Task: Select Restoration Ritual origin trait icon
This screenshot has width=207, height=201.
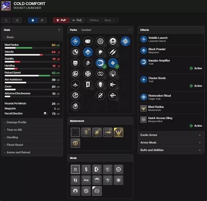Action: 125,42
